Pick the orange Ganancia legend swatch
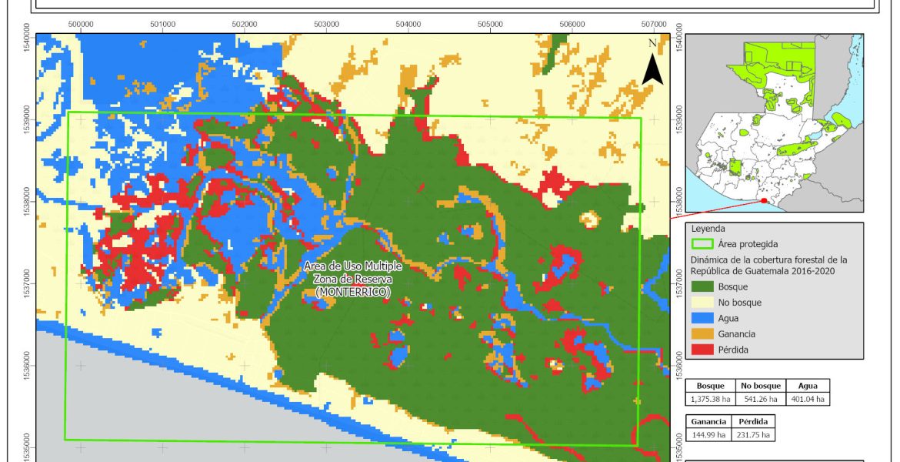This screenshot has width=900, height=462. tap(702, 334)
